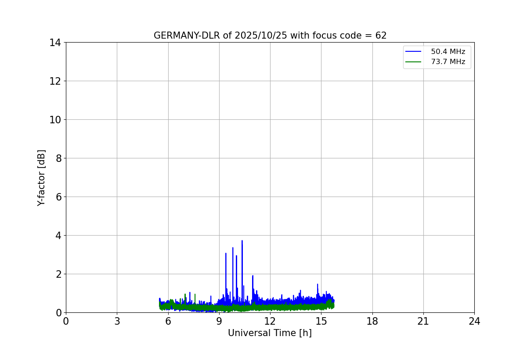
Task: Click the x-axis tick label 18
Action: [x=372, y=321]
